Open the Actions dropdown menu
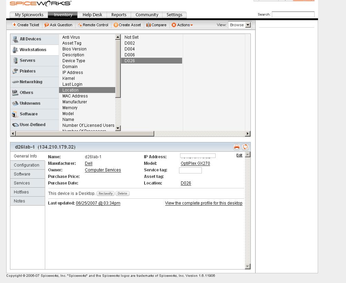346x283 pixels. (182, 25)
